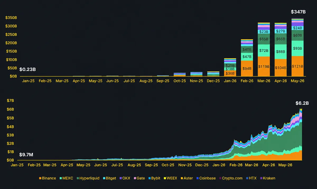Click the Bybit legend swatch
The image size is (317, 189).
pyautogui.click(x=149, y=178)
